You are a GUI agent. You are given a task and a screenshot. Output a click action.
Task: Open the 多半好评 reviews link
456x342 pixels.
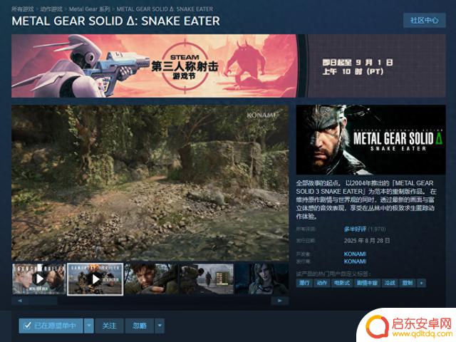tap(355, 229)
